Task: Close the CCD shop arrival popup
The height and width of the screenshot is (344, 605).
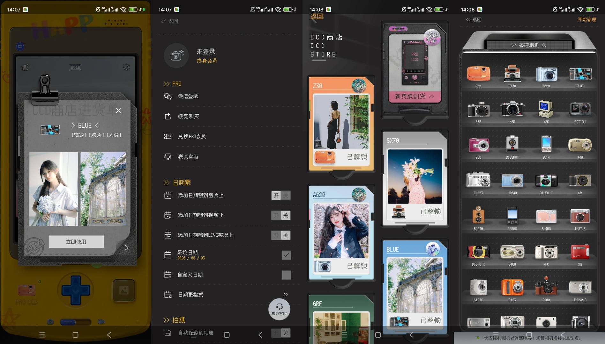Action: pos(118,111)
